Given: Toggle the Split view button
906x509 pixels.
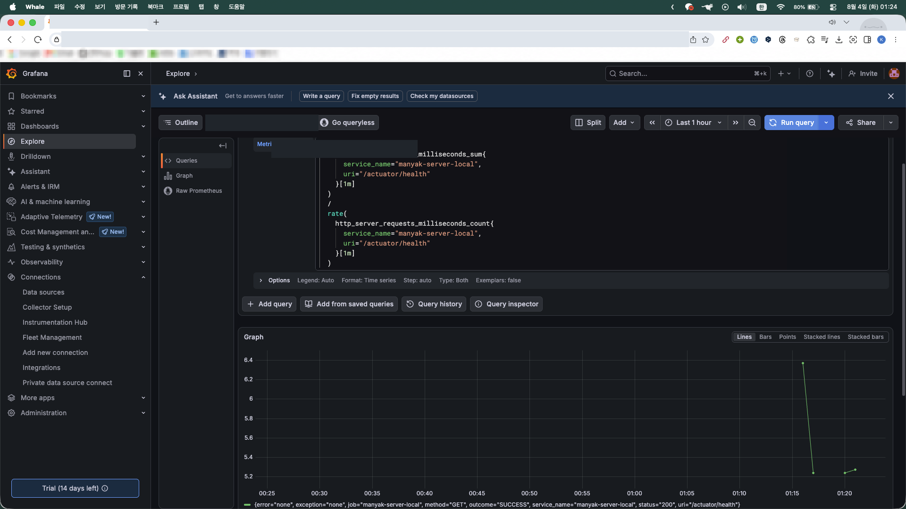Looking at the screenshot, I should click(588, 123).
